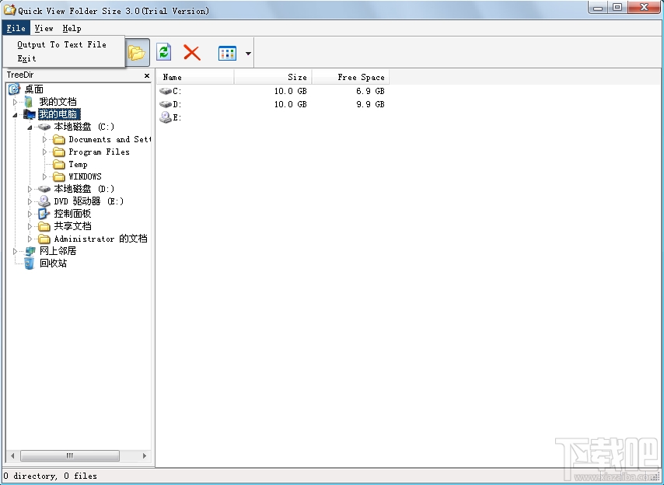Select the 桌面 desktop root icon
The image size is (664, 485).
(x=15, y=89)
